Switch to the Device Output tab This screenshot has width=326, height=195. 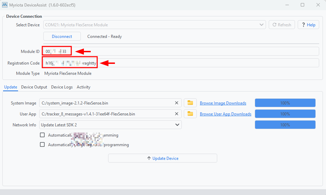[x=34, y=87]
